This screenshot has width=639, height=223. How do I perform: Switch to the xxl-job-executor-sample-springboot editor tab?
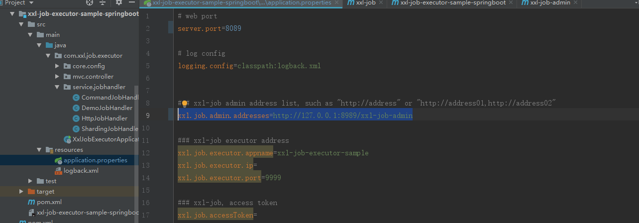click(452, 3)
